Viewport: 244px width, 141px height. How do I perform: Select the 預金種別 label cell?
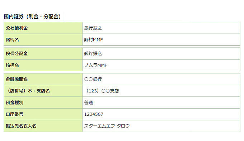click(43, 103)
